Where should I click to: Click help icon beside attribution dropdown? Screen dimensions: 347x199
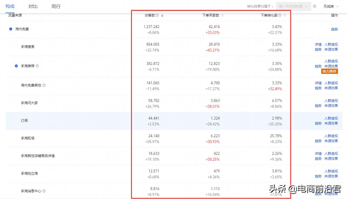pos(314,6)
